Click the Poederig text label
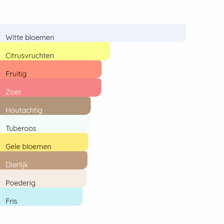Image resolution: width=224 pixels, height=224 pixels. tap(21, 183)
